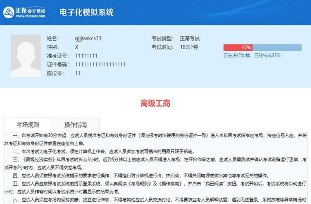Click the 高级工商 exam title heading
The image size is (311, 204).
coord(155,104)
